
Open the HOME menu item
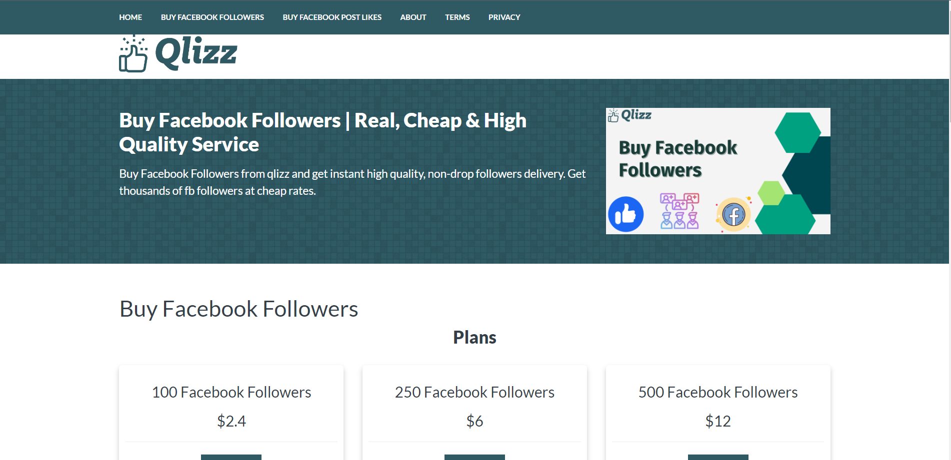pyautogui.click(x=130, y=17)
